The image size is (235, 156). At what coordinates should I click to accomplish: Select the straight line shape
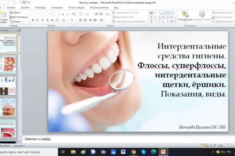155,13
